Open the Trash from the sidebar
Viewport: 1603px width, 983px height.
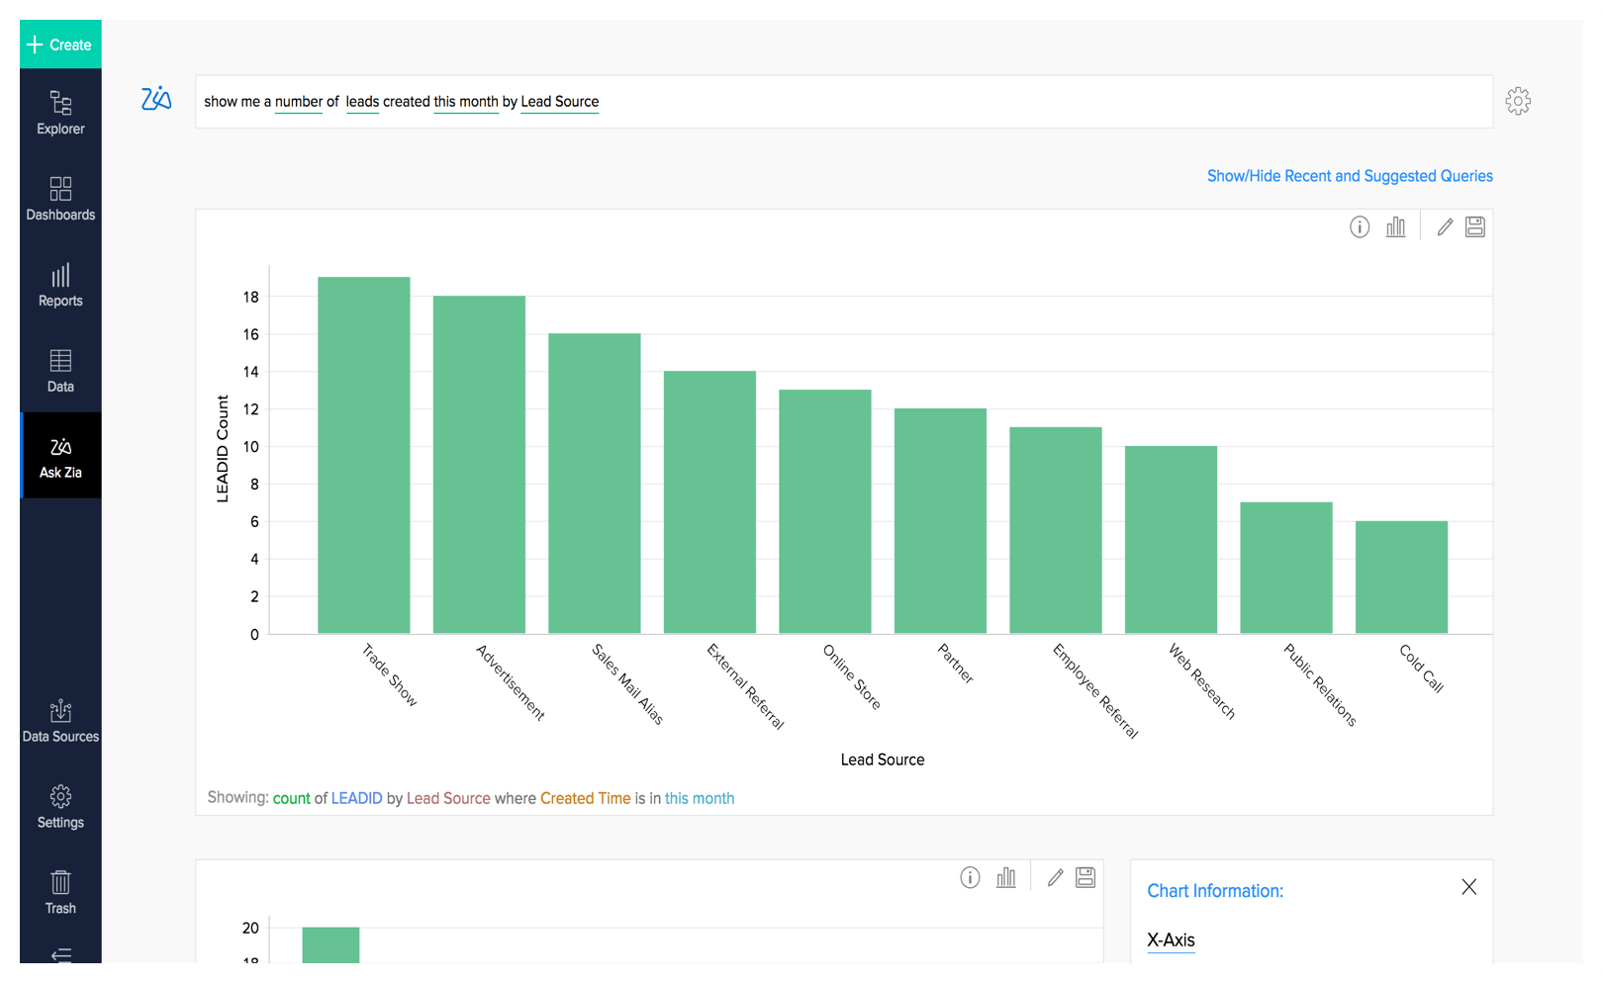click(x=60, y=892)
